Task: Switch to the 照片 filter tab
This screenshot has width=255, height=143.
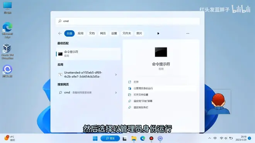Action: click(139, 34)
